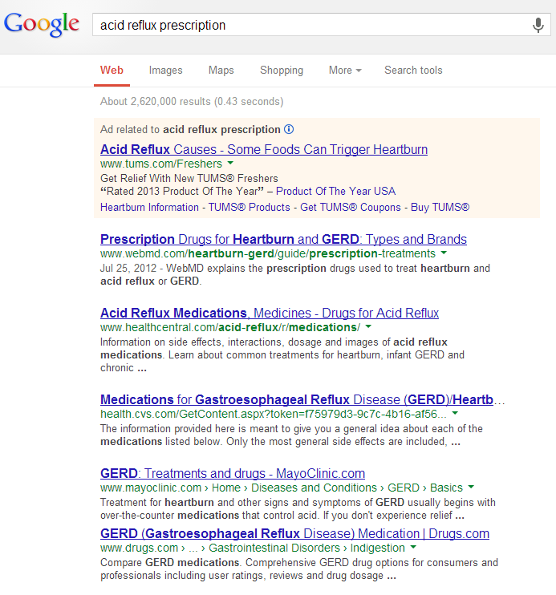
Task: Click the webmd.com heartburn-gerd URL text
Action: 268,253
